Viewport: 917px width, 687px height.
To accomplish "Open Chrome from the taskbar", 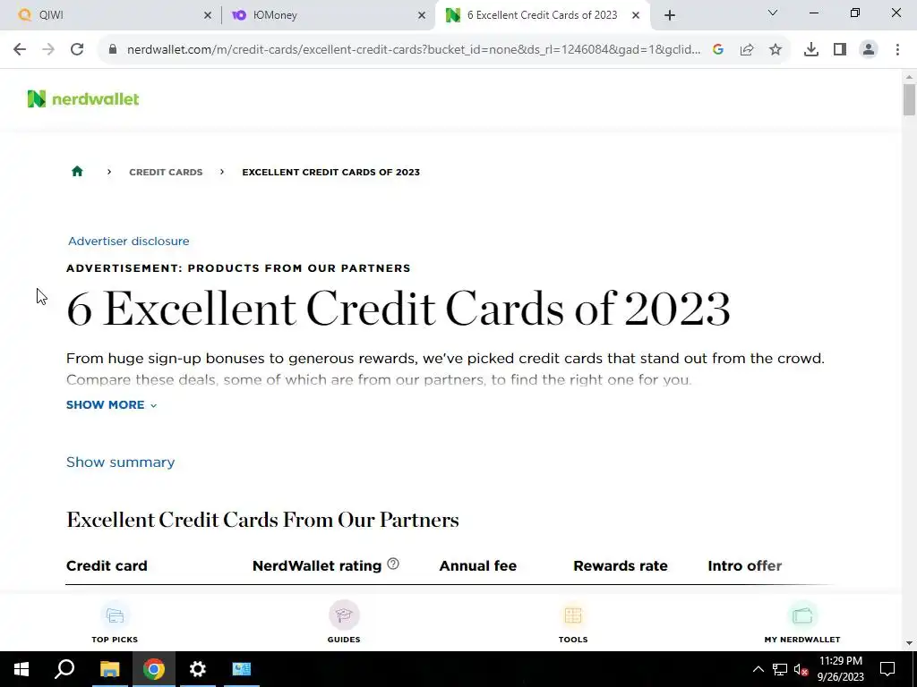I will click(x=154, y=669).
